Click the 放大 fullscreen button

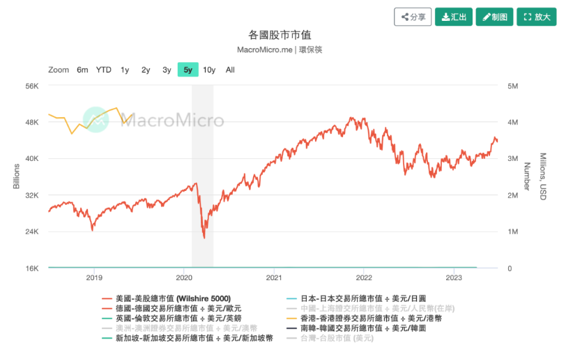pyautogui.click(x=537, y=17)
